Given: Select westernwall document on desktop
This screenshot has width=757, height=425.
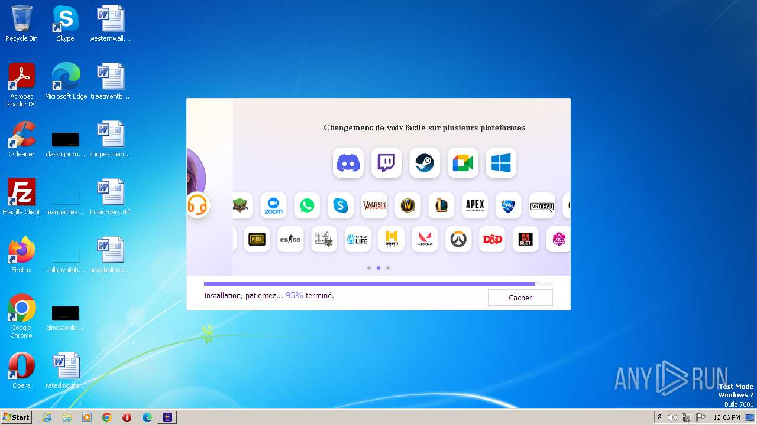Looking at the screenshot, I should click(110, 24).
